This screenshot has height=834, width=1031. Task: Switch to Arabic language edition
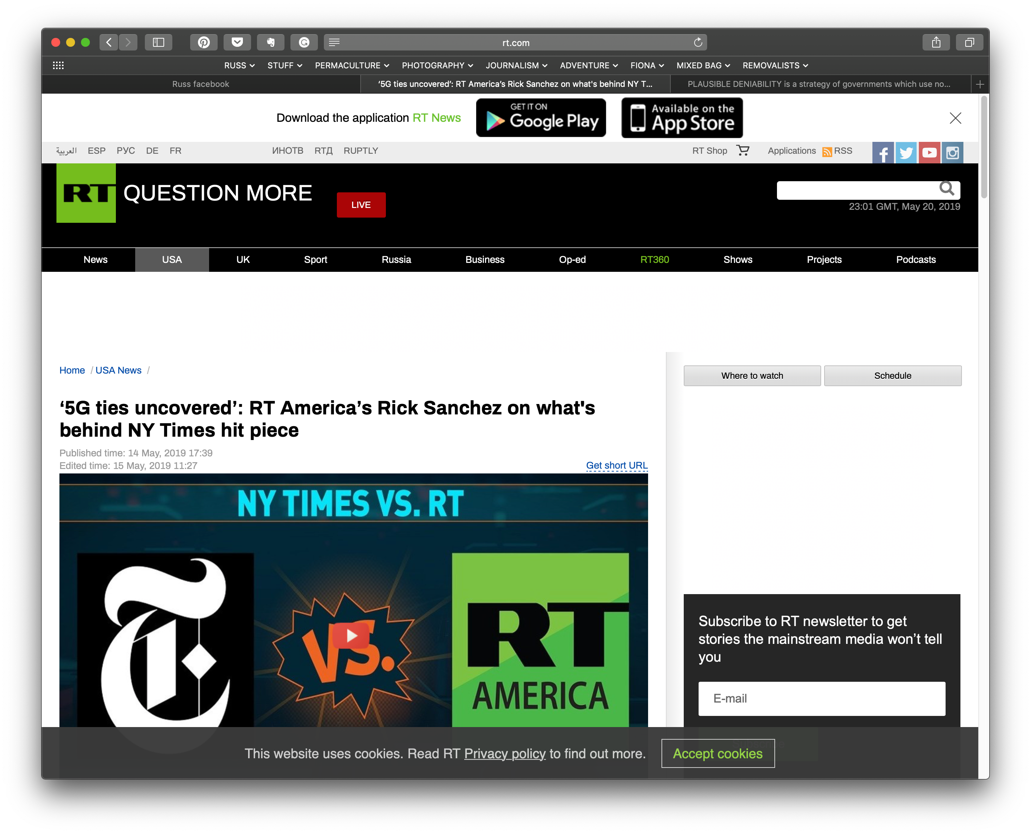coord(66,150)
